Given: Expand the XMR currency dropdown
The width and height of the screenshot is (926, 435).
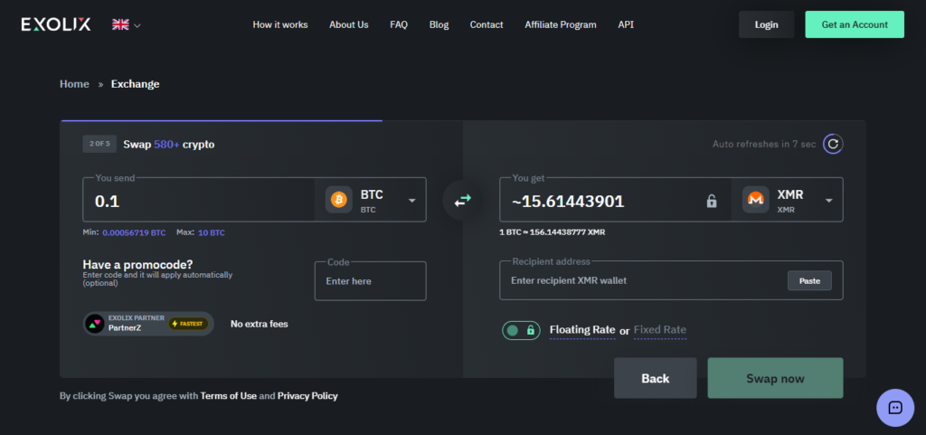Looking at the screenshot, I should 828,201.
